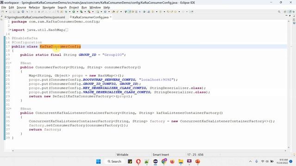Open the File menu
This screenshot has height=166, width=296.
point(4,7)
